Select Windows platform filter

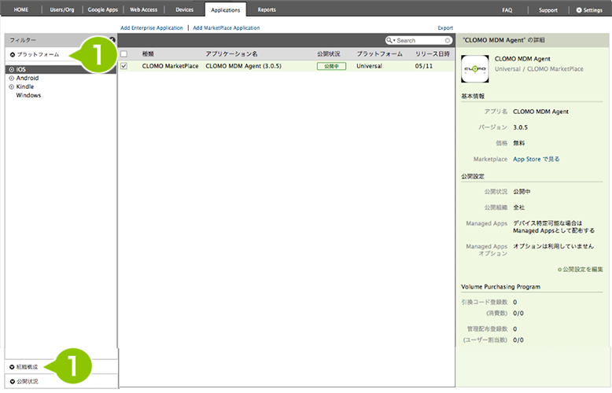(28, 95)
